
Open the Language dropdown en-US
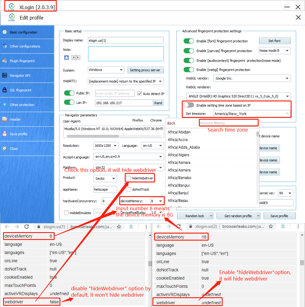[152, 146]
